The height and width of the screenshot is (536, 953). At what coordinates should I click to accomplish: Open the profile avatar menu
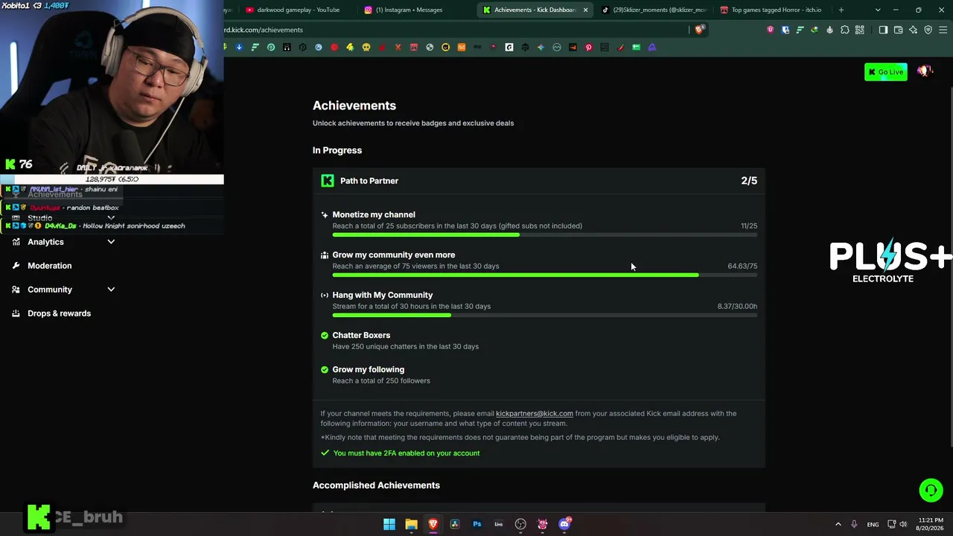point(925,71)
